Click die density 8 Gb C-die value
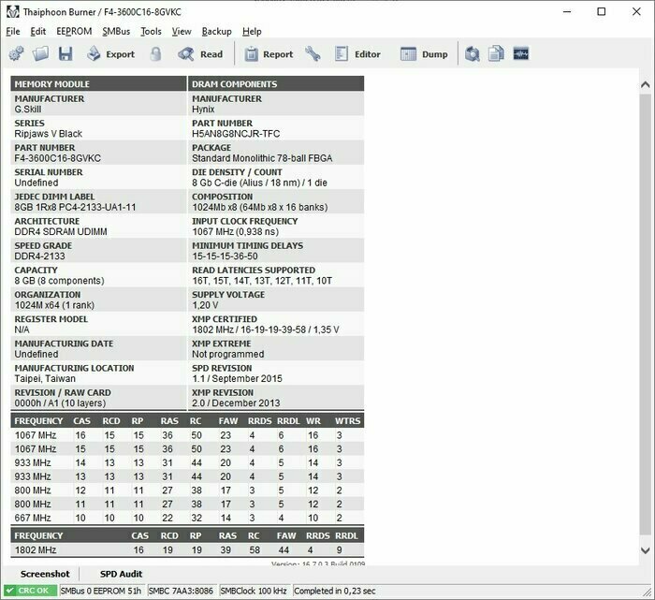Image resolution: width=655 pixels, height=600 pixels. pos(259,183)
